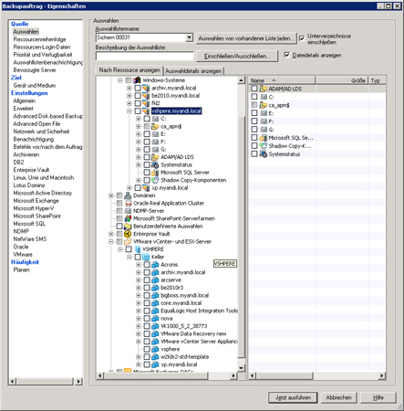404x411 pixels.
Task: Click the C: drive icon in resource tree
Action: coord(155,119)
